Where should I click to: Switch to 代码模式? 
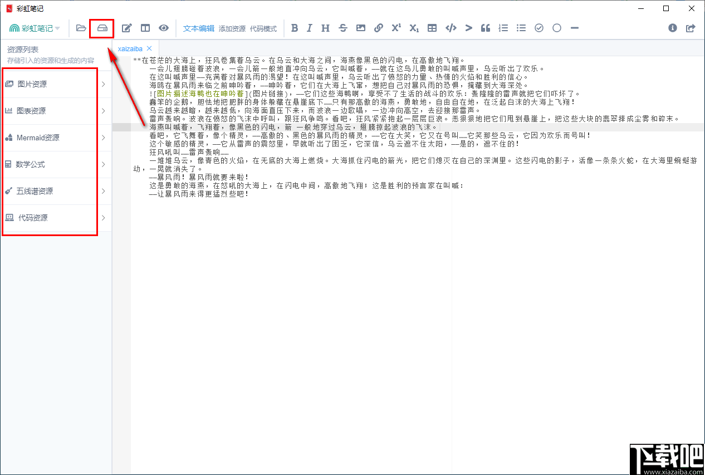click(x=263, y=28)
